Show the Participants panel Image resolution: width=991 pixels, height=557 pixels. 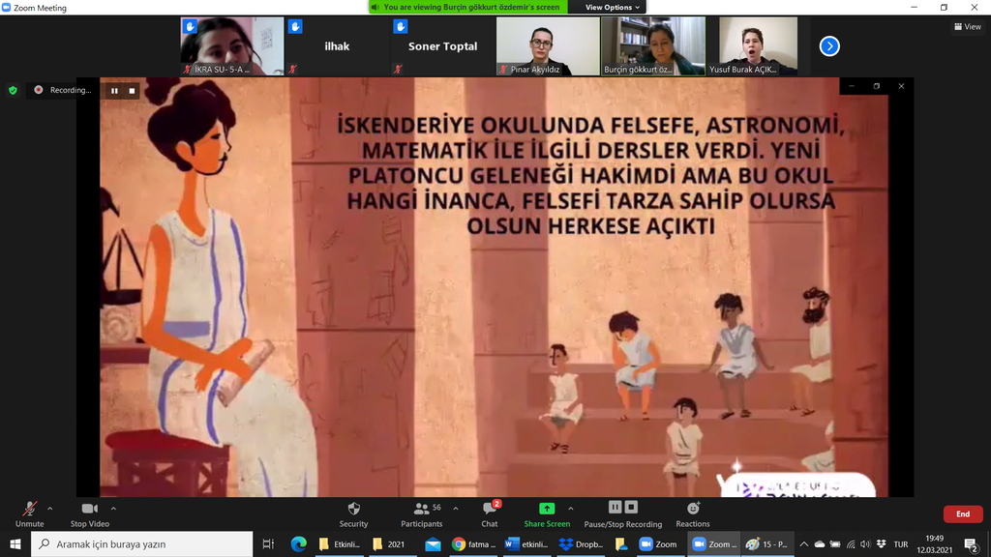click(422, 514)
